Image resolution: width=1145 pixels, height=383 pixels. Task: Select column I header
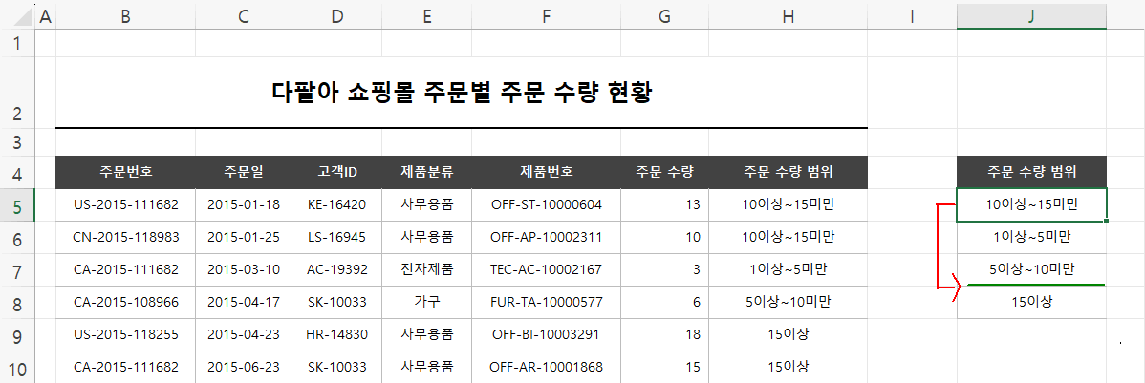912,17
